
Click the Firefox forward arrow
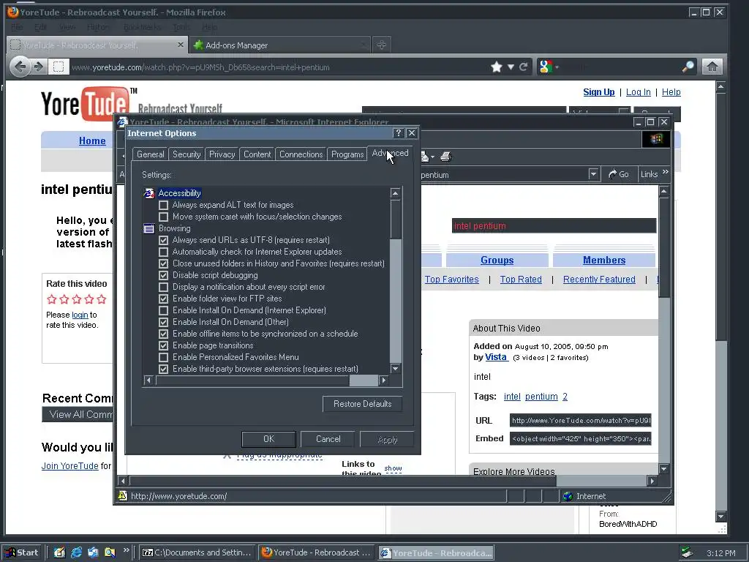tap(38, 67)
